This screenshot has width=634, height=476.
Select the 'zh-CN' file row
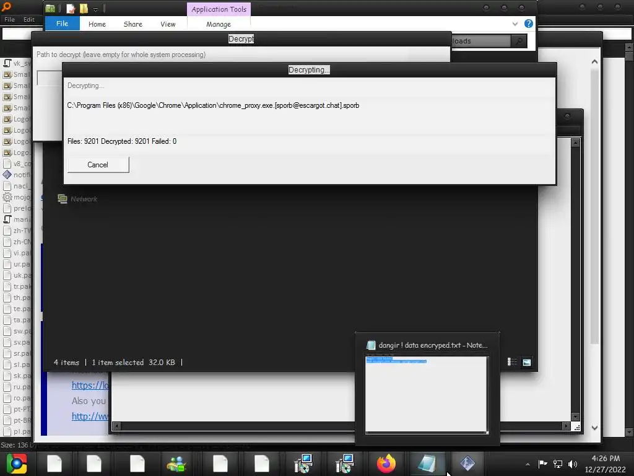pos(17,242)
